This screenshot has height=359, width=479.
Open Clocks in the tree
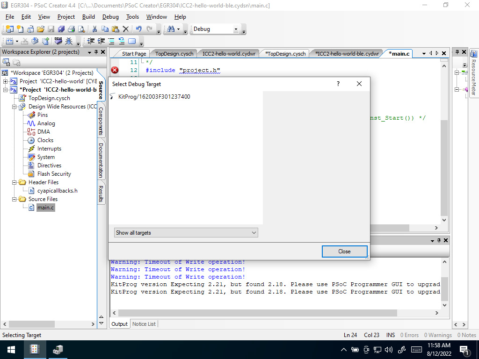pos(45,140)
